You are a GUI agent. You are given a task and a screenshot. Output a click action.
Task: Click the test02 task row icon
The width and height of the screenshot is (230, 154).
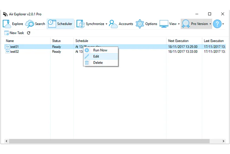coord(8,51)
